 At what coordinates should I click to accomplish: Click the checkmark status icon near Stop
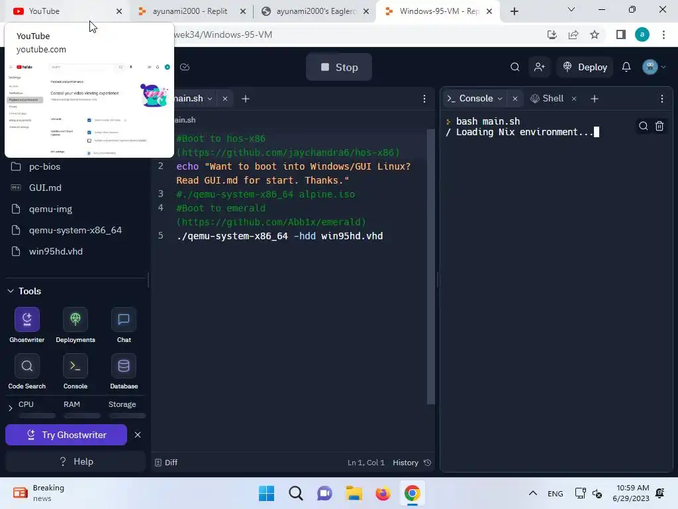click(185, 67)
